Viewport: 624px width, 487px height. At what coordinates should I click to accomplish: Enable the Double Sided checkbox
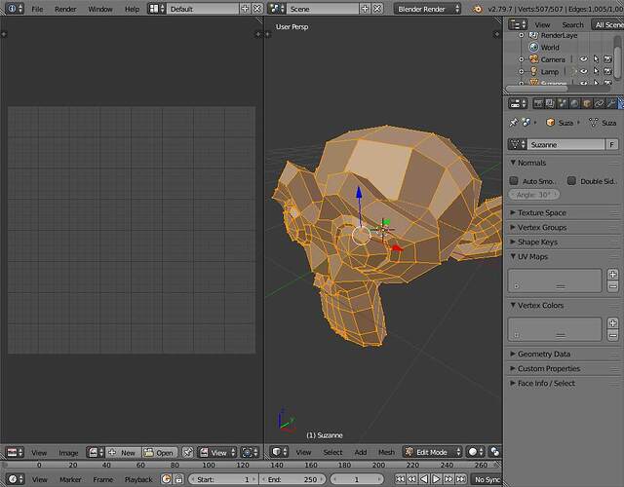pyautogui.click(x=571, y=181)
